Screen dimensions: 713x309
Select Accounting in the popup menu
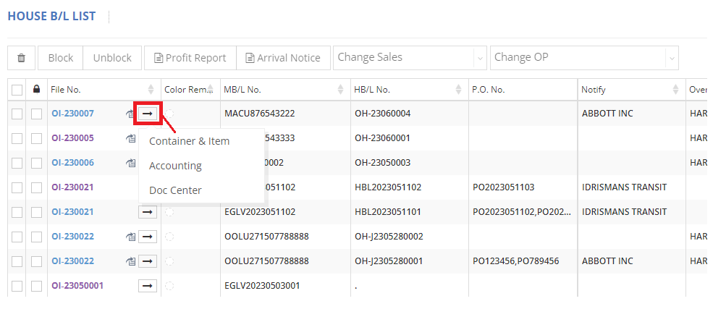(175, 166)
